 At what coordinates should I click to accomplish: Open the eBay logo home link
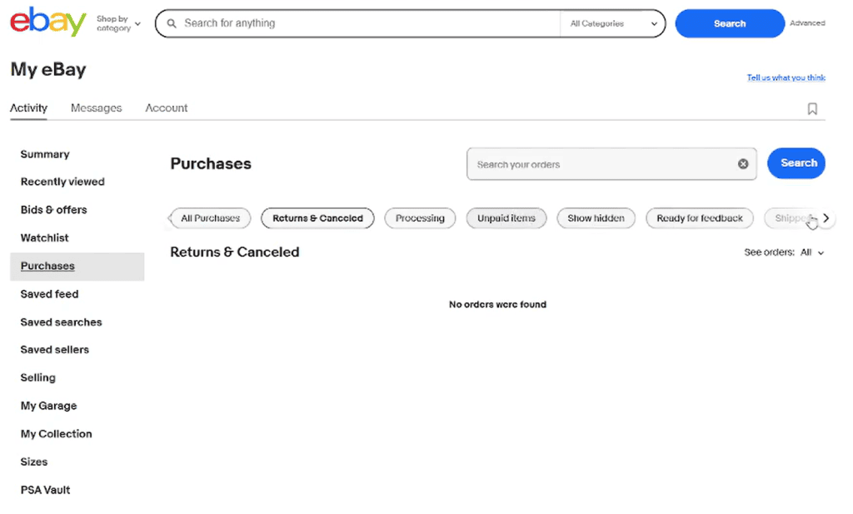pos(47,21)
